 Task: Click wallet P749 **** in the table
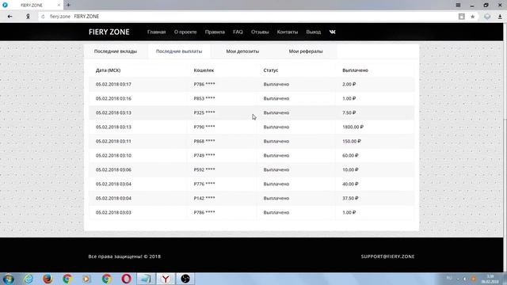[x=204, y=155]
